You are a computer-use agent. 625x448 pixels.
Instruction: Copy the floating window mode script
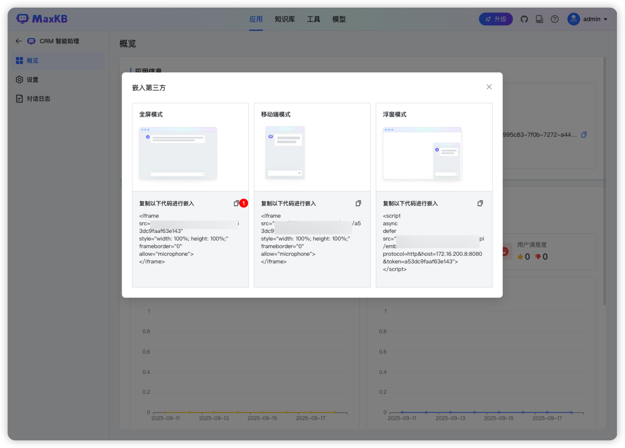480,204
